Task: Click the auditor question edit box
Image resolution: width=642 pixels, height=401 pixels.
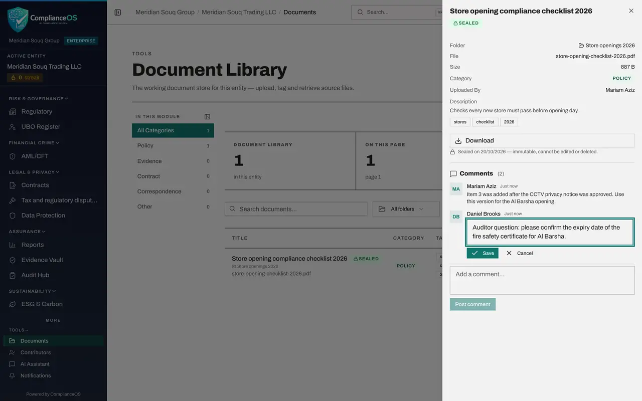Action: point(550,232)
